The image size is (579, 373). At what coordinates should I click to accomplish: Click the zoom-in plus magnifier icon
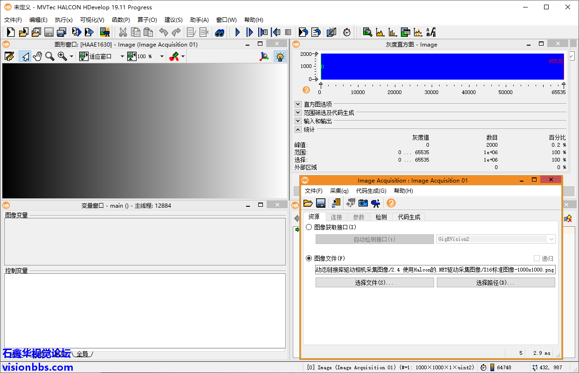(62, 56)
